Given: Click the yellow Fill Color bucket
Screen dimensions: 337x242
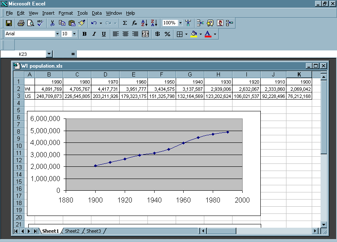Looking at the screenshot, I should pos(194,34).
